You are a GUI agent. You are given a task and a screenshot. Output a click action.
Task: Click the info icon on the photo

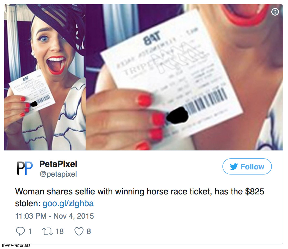(x=275, y=12)
